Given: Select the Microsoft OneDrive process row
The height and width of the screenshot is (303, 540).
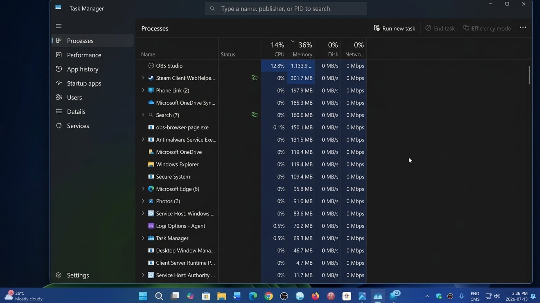Looking at the screenshot, I should click(x=251, y=152).
